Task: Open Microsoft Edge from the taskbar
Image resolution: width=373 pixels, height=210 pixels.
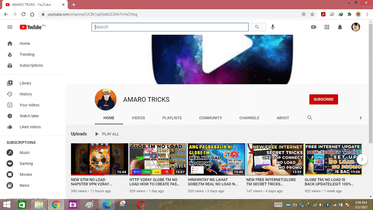Action: [107, 205]
